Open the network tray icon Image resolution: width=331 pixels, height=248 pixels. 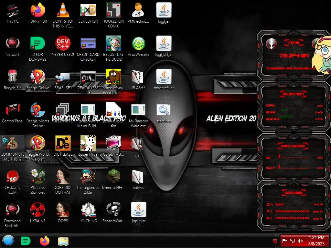click(292, 241)
